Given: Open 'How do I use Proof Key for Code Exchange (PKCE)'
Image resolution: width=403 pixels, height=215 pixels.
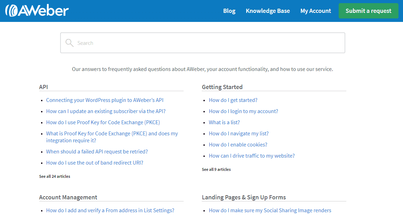Looking at the screenshot, I should click(103, 122).
